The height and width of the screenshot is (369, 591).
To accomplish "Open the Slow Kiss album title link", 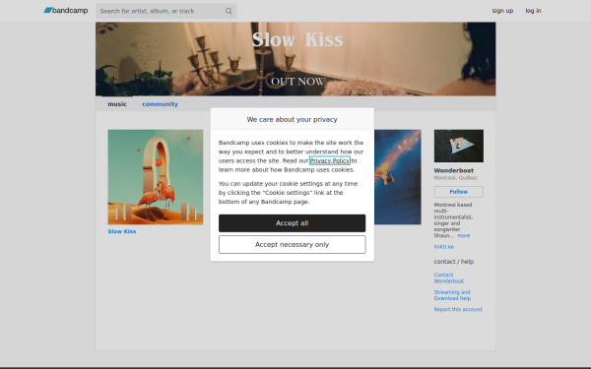I will [x=122, y=231].
